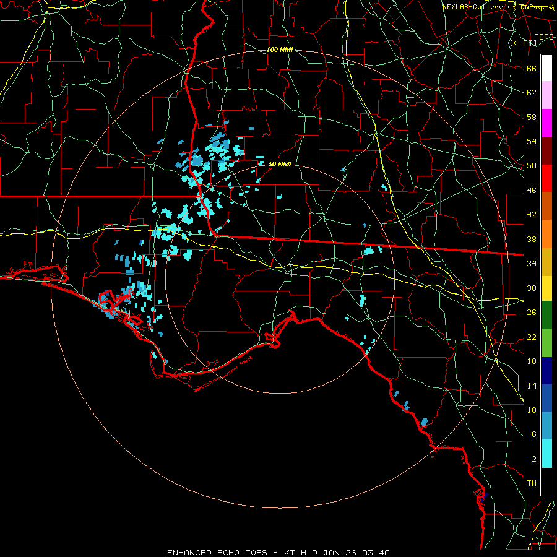Select the bright red color bar segment
Viewport: 557px width, 557px height.
[546, 178]
